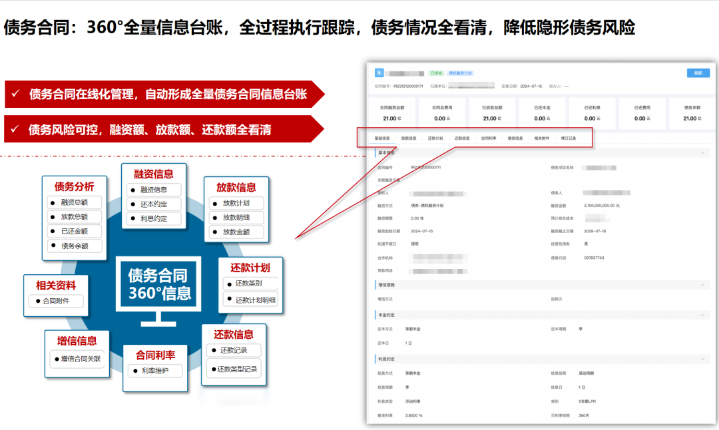Screen dimensions: 719x430
Task: Click the 已审核 status tag
Action: click(436, 73)
